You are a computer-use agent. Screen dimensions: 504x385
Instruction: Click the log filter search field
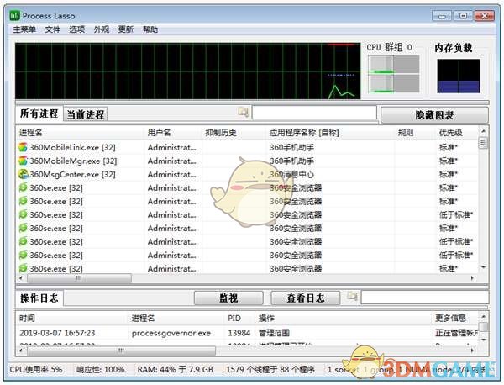425,298
